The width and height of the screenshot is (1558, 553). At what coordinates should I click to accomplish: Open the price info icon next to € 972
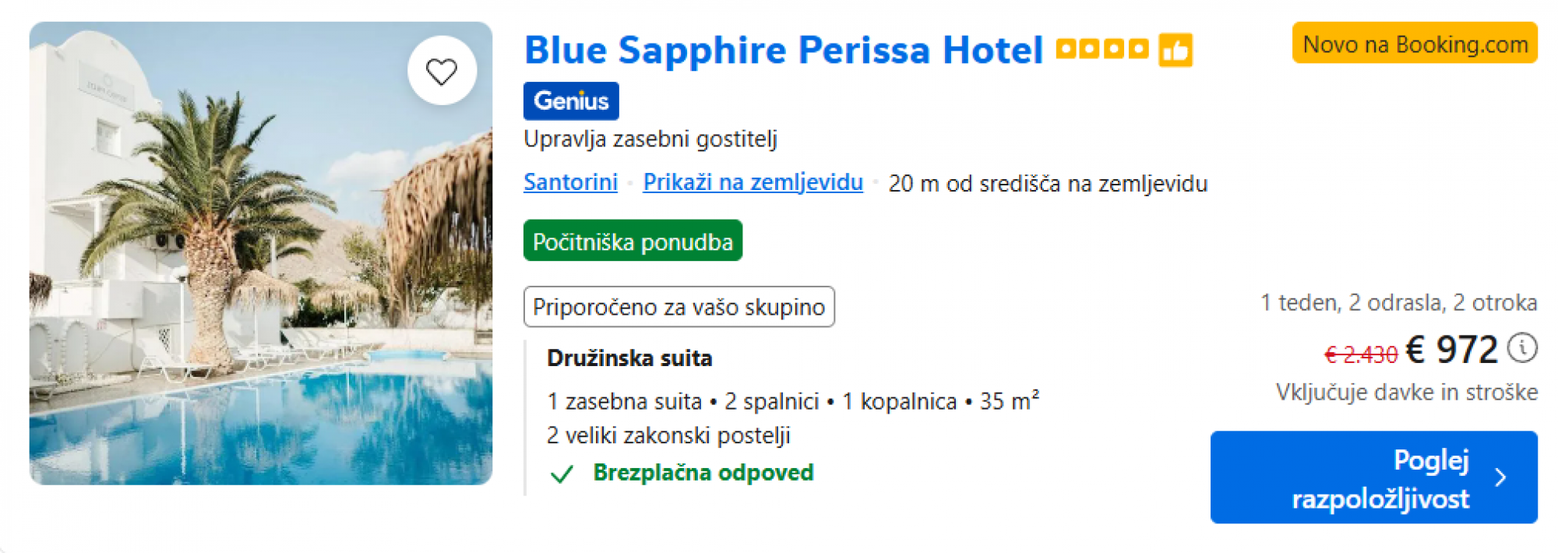(x=1522, y=347)
